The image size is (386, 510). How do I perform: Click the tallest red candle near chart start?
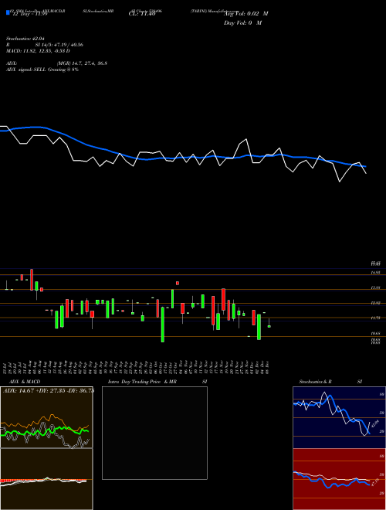coord(32,280)
